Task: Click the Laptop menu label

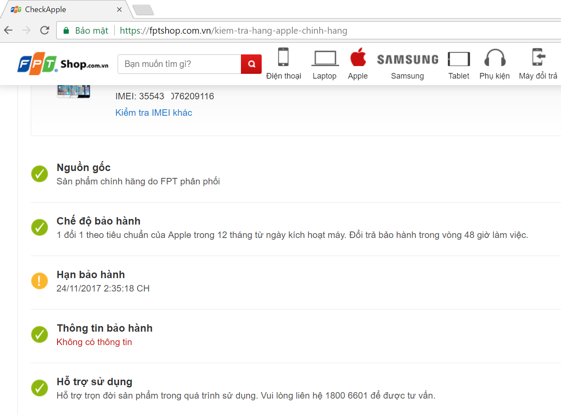Action: [x=324, y=76]
